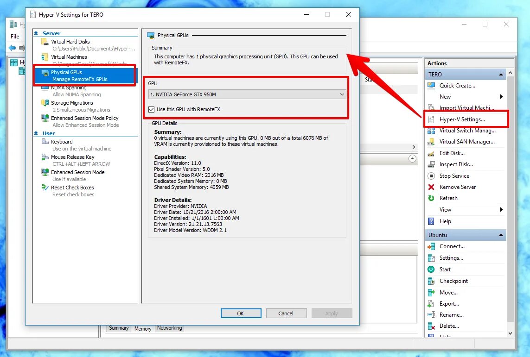Click the Edit Disk icon
Viewport: 530px width, 357px height.
tap(431, 153)
